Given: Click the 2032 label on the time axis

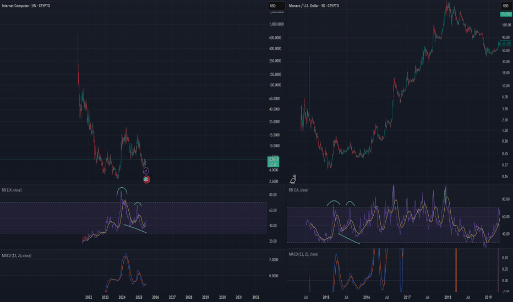Looking at the screenshot, I should (x=256, y=297).
